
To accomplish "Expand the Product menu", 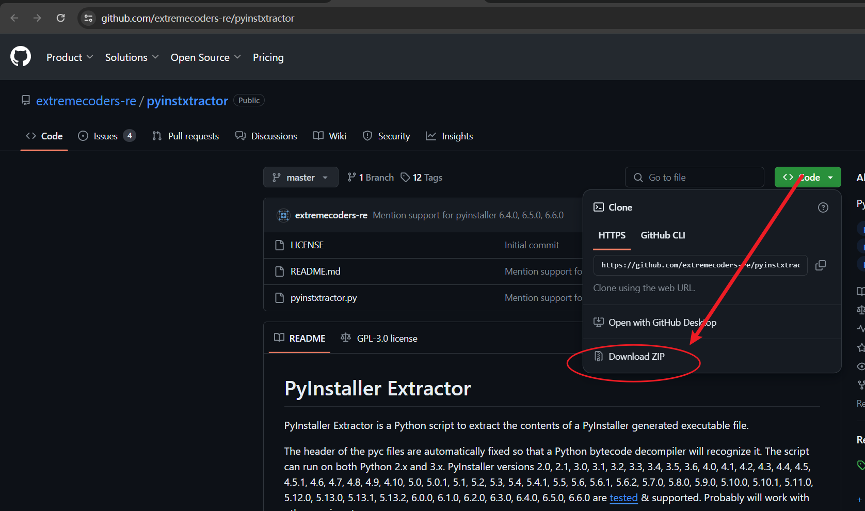I will click(x=70, y=57).
